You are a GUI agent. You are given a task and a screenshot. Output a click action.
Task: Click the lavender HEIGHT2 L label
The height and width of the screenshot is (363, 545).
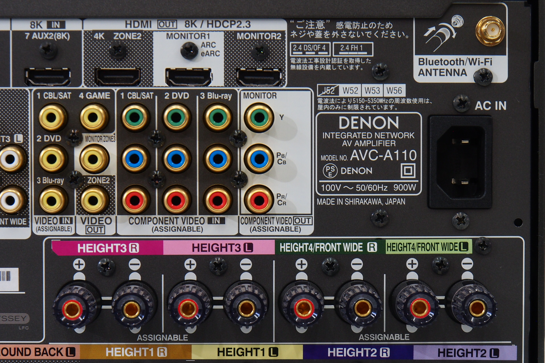[466, 353]
